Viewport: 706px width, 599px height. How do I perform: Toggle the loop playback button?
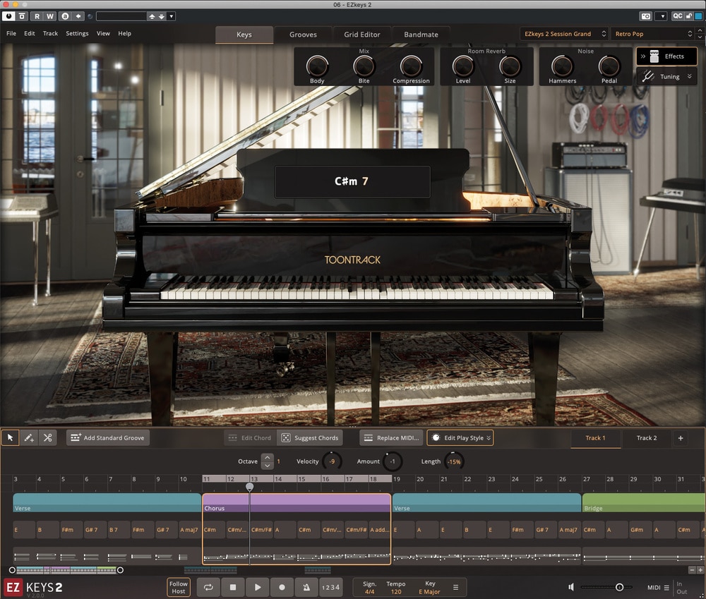(208, 587)
